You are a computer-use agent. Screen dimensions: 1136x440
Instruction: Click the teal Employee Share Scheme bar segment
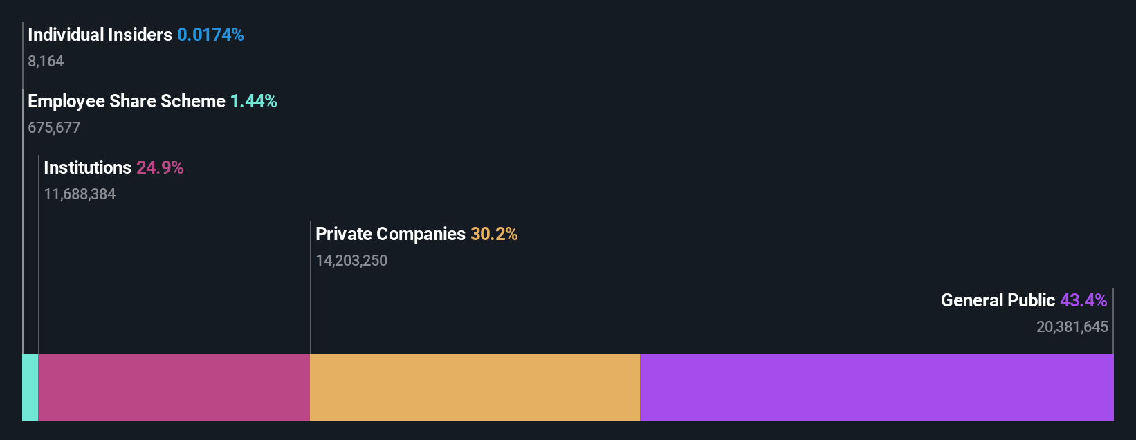coord(30,387)
